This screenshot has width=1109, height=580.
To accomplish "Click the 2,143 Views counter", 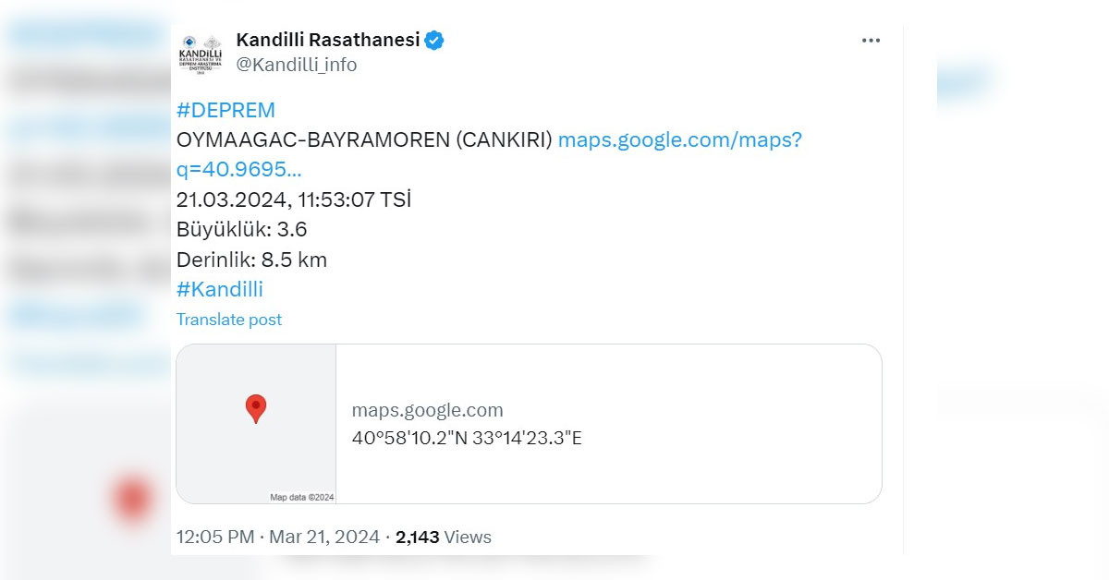I will click(x=444, y=537).
